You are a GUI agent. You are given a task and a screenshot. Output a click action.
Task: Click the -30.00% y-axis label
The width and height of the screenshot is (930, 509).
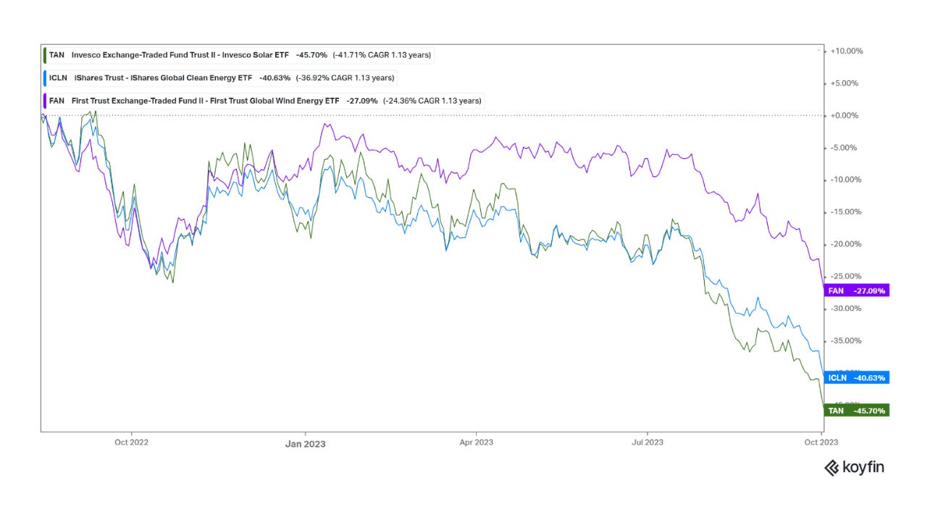click(x=846, y=309)
